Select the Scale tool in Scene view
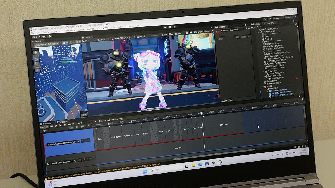This screenshot has width=335, height=188. pos(37,63)
